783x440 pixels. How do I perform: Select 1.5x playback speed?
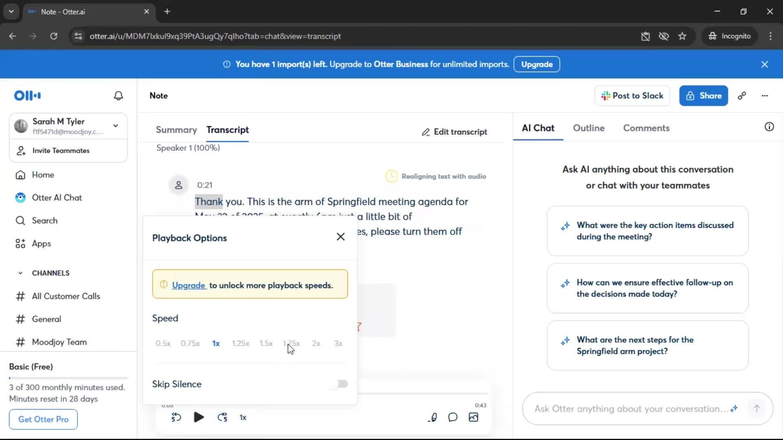click(x=266, y=343)
